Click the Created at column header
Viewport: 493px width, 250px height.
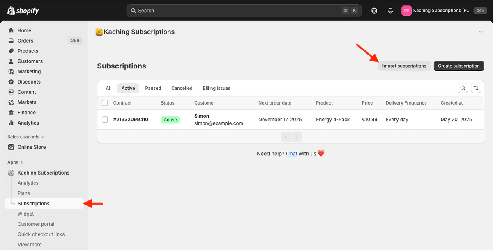click(452, 103)
